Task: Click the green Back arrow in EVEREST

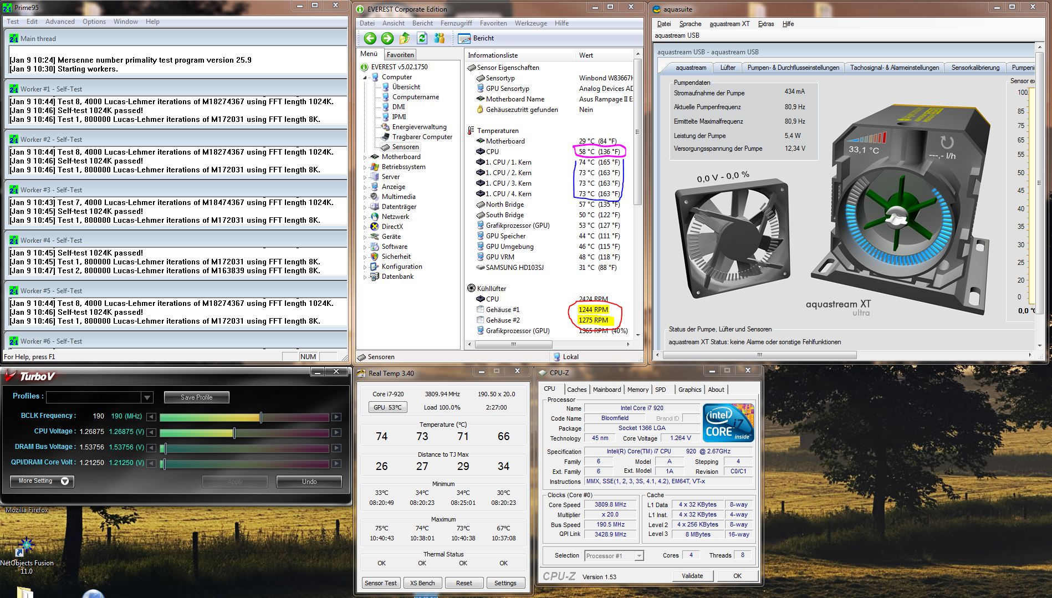Action: tap(370, 38)
